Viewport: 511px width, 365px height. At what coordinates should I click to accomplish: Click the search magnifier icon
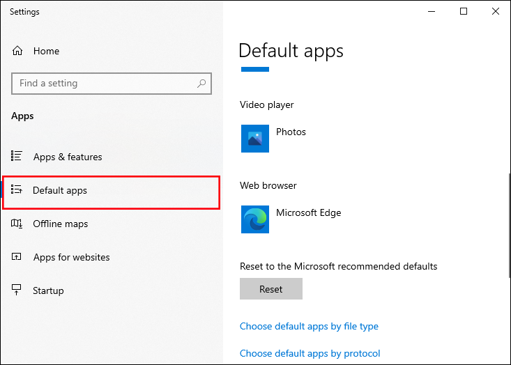[x=201, y=84]
